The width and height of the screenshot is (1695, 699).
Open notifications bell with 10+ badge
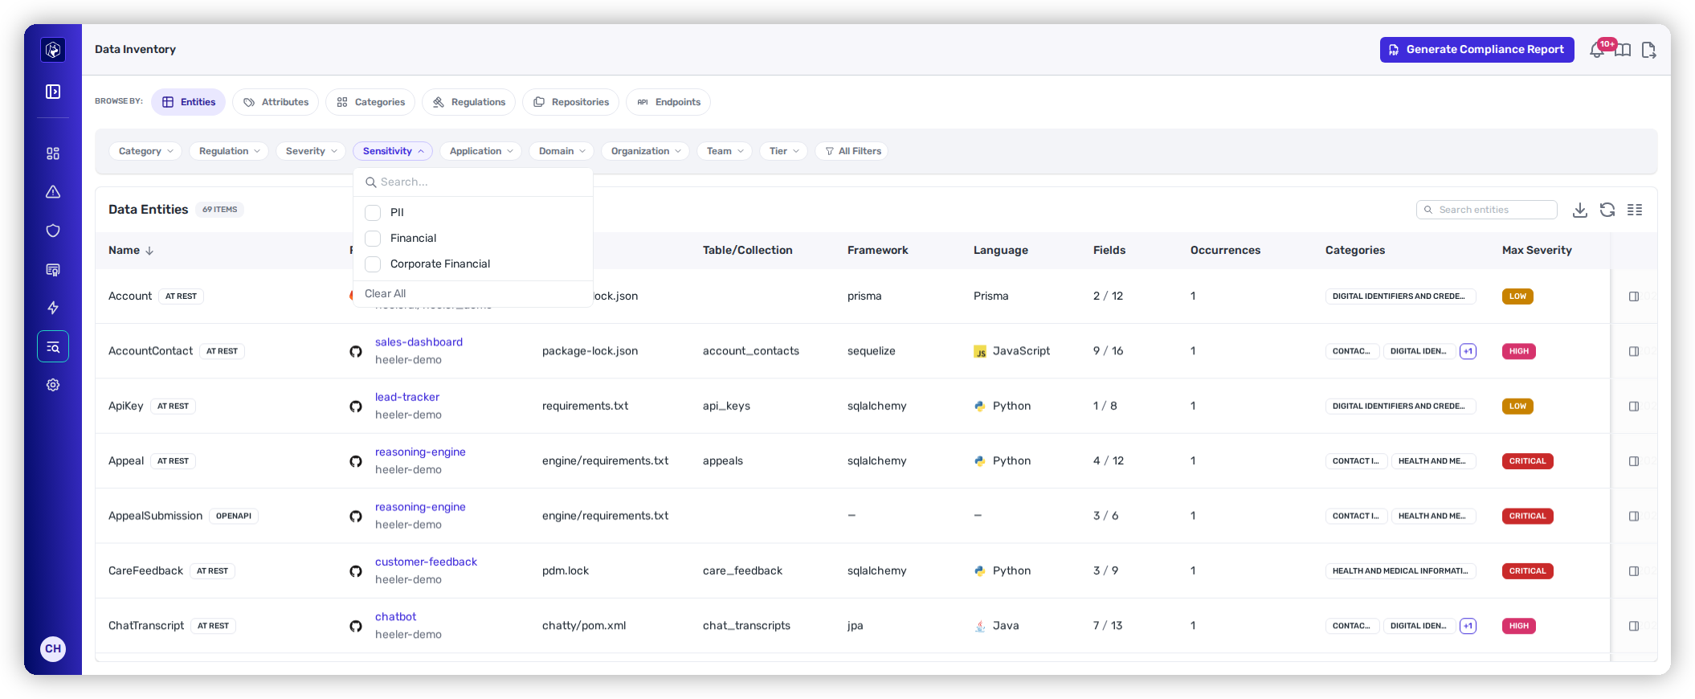1598,50
